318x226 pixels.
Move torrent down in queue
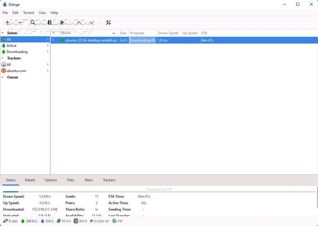tap(92, 22)
